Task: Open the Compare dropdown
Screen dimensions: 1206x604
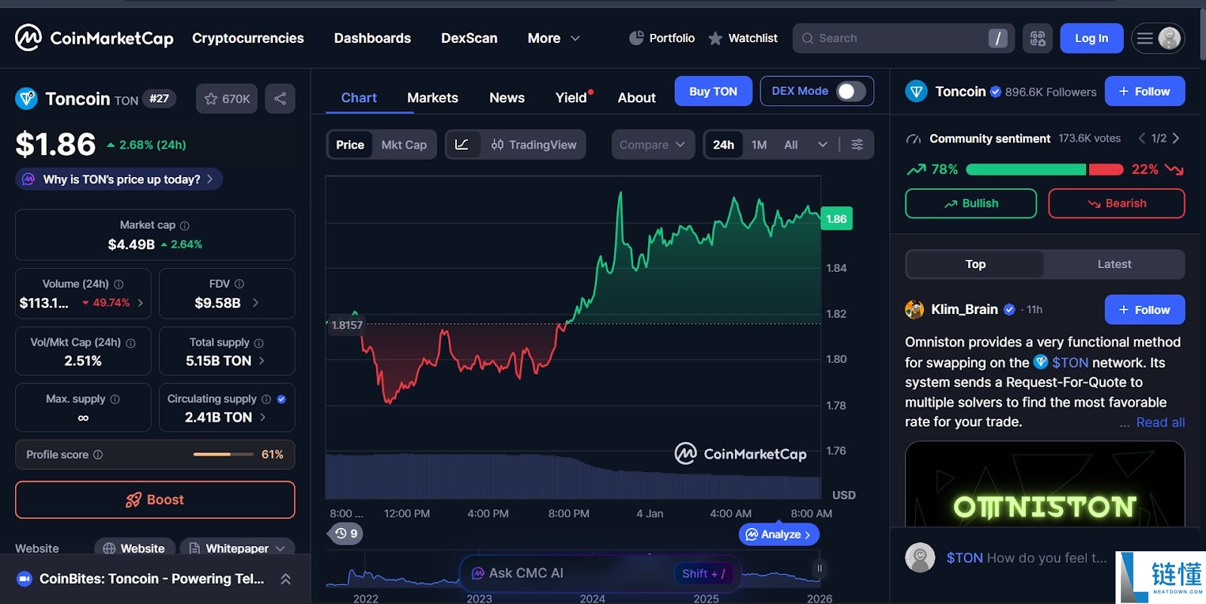Action: [x=653, y=145]
